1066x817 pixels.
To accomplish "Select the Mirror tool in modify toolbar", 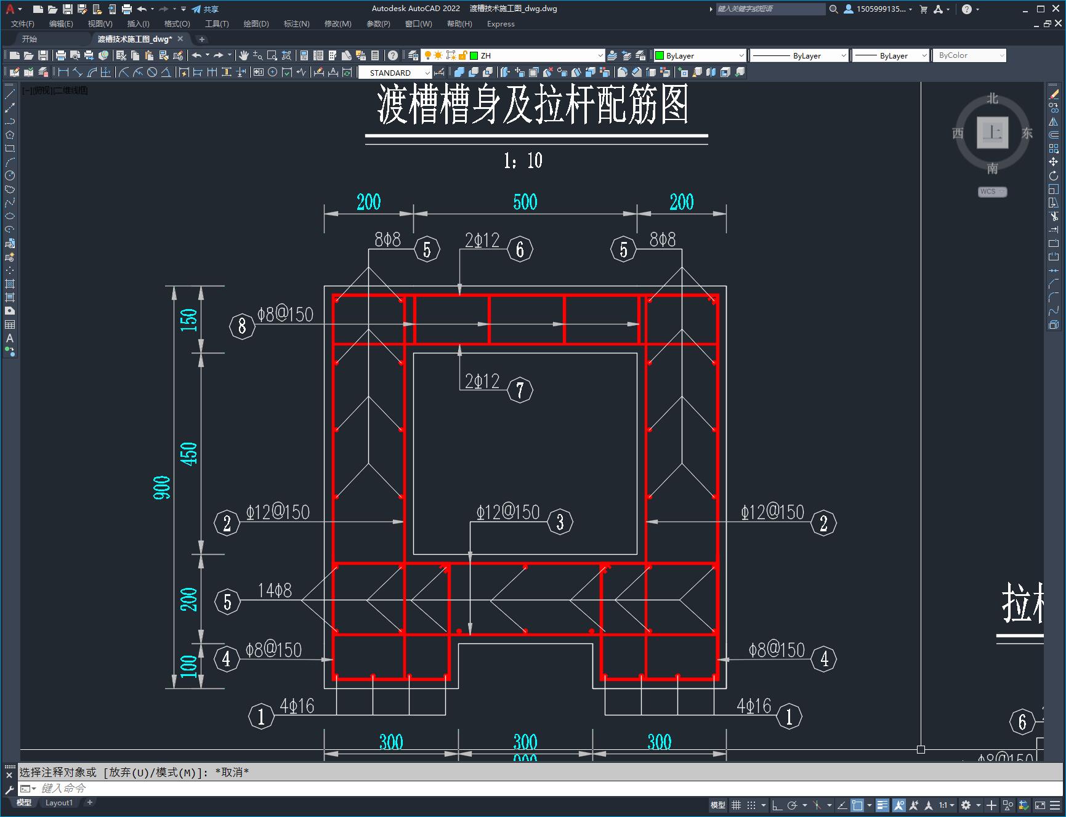I will click(1054, 121).
